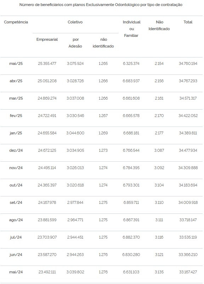The image size is (204, 284).
Task: Click the table title about Exclusivamente Odontológico
Action: pos(101,5)
